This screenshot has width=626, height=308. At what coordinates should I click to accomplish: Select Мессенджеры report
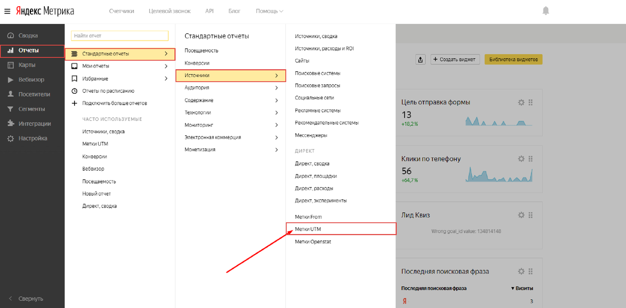(311, 135)
